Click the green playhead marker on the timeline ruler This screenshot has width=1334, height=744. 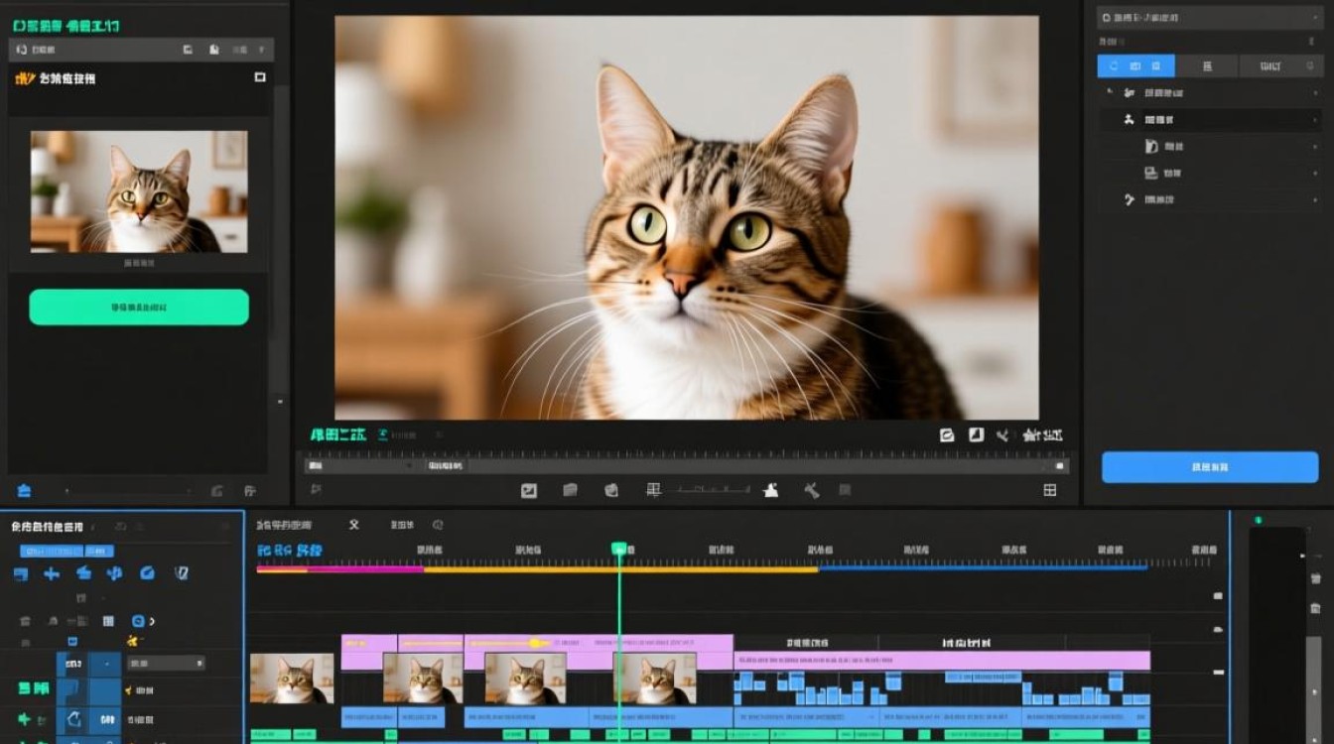point(619,549)
